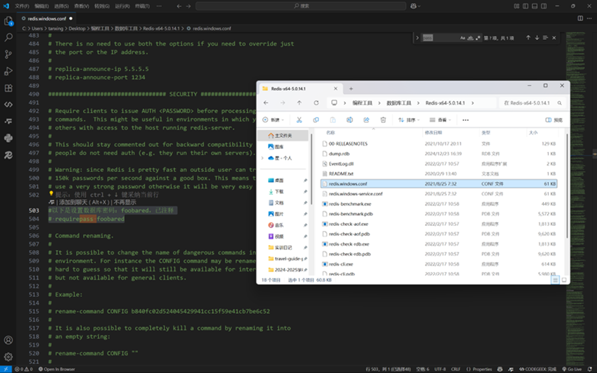597x373 pixels.
Task: Click the Copy icon in the File Explorer toolbar
Action: [316, 120]
